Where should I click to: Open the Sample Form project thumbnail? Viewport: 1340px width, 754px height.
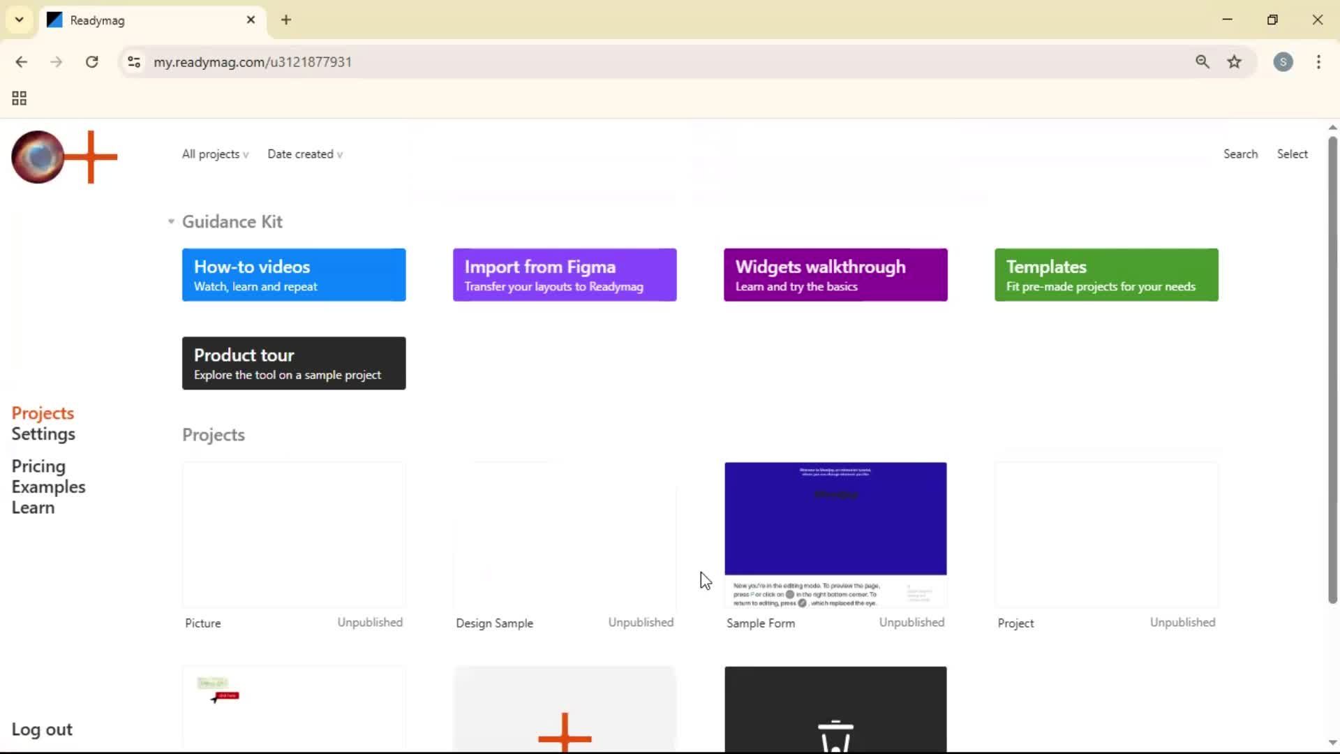pyautogui.click(x=835, y=534)
